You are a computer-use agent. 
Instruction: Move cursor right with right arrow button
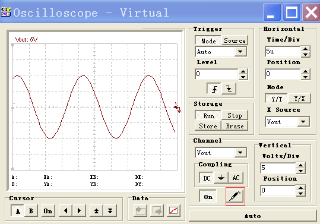click(79, 210)
